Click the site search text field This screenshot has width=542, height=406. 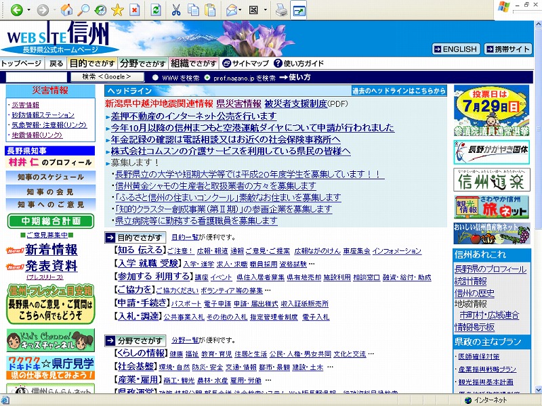[37, 77]
